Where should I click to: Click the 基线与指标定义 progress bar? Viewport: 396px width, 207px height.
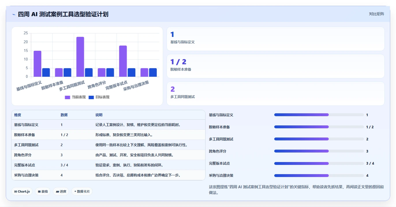click(319, 115)
